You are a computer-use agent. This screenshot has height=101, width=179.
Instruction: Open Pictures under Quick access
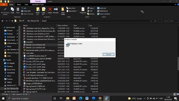(x=10, y=31)
